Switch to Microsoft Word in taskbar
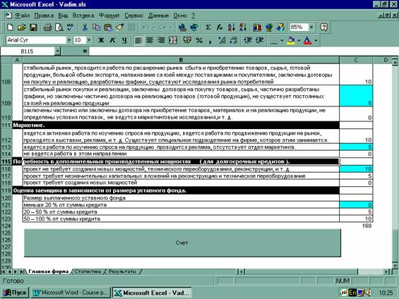The height and width of the screenshot is (299, 399). pyautogui.click(x=71, y=293)
